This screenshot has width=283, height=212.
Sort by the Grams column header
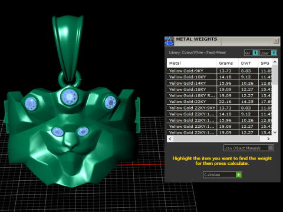point(228,63)
